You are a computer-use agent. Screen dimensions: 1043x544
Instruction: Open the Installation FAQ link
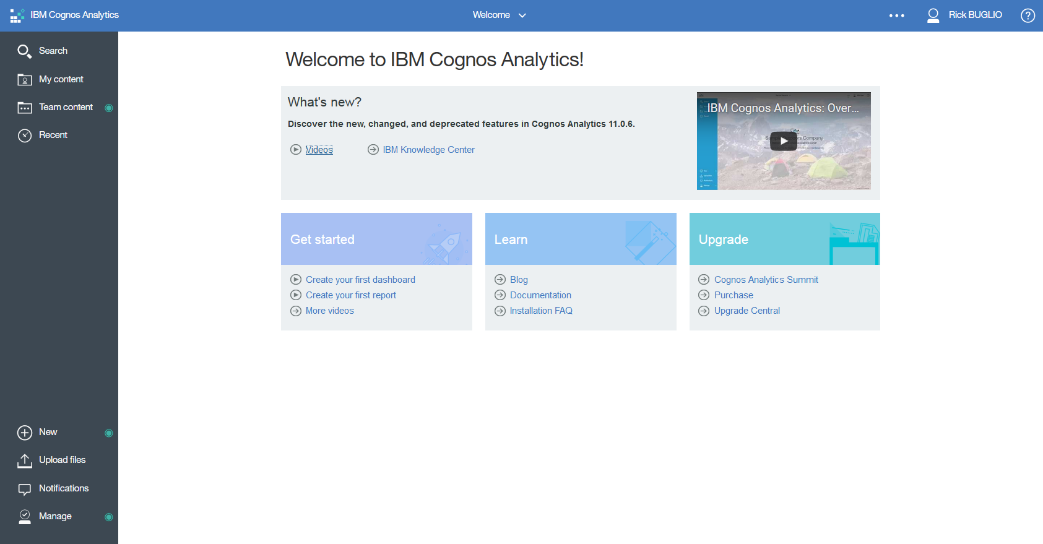pos(541,311)
